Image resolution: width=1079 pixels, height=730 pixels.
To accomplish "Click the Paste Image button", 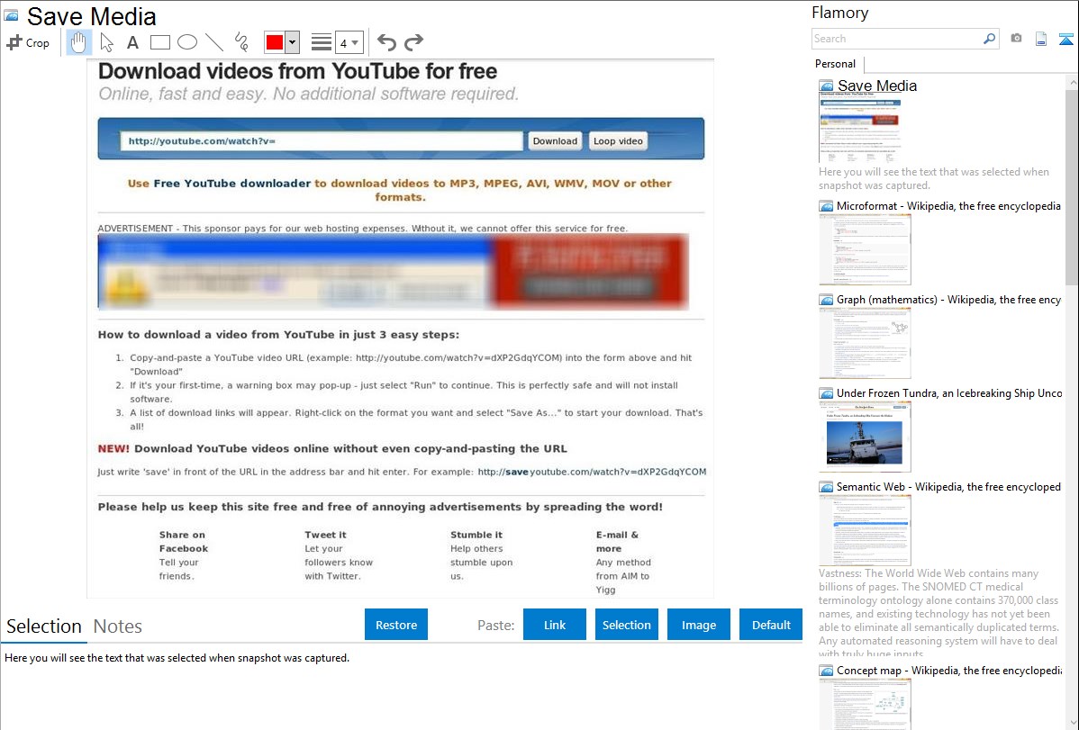I will pos(698,625).
